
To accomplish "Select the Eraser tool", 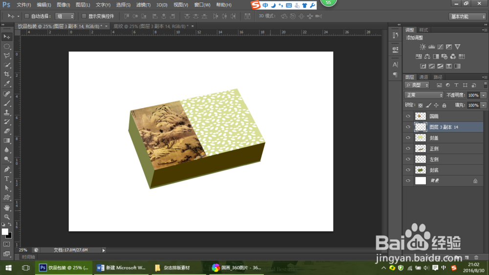I will (x=6, y=131).
